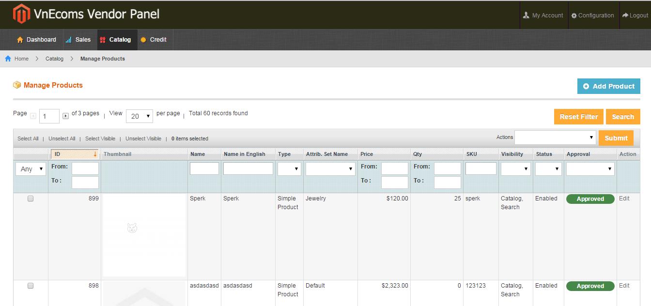Viewport: 651px width, 306px height.
Task: Click the Name filter input
Action: [x=204, y=168]
